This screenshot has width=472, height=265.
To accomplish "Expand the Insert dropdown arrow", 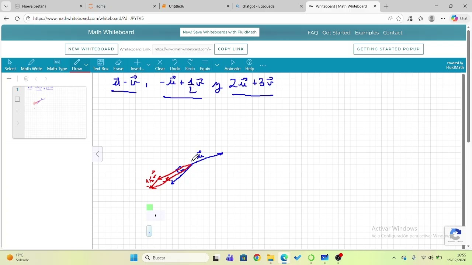I will click(x=149, y=65).
